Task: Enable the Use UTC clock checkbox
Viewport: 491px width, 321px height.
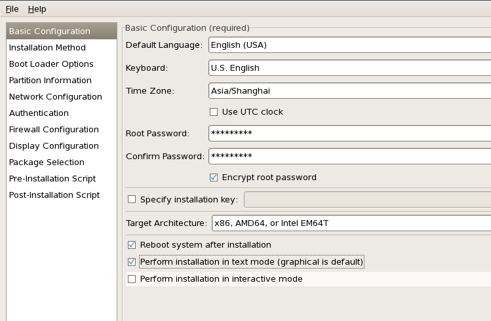Action: click(214, 112)
